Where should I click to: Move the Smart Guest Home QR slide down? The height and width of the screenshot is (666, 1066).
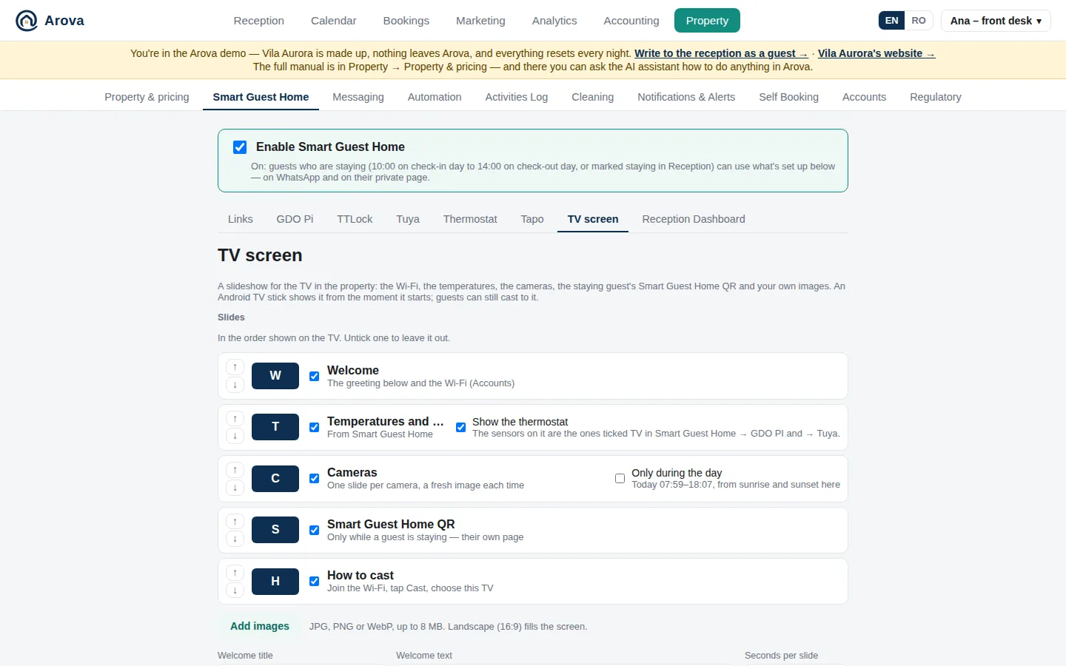235,539
